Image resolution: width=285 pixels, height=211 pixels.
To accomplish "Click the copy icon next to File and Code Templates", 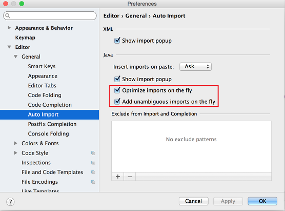I will pos(93,172).
